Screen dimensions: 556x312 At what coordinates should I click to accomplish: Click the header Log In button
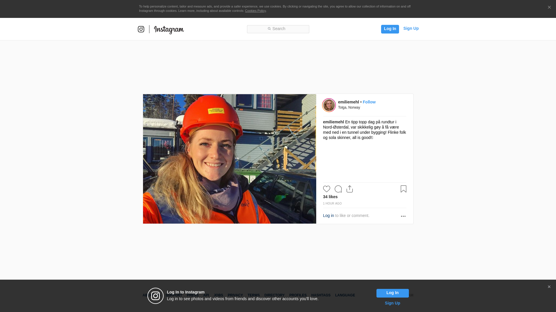click(390, 29)
